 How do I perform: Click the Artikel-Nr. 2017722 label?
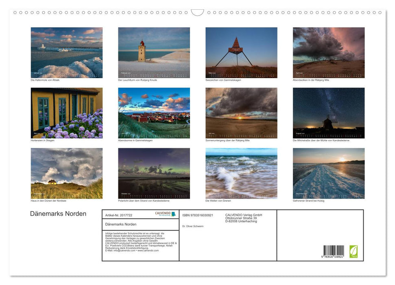[119, 215]
